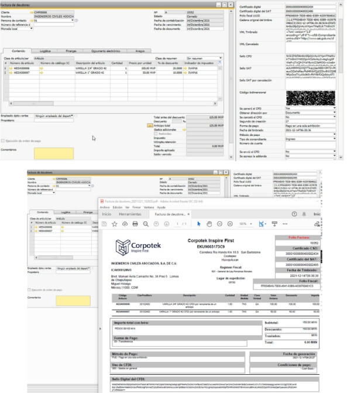351x393 pixels.
Task: Click the yellow Comentarios box in top window
Action: [54, 153]
